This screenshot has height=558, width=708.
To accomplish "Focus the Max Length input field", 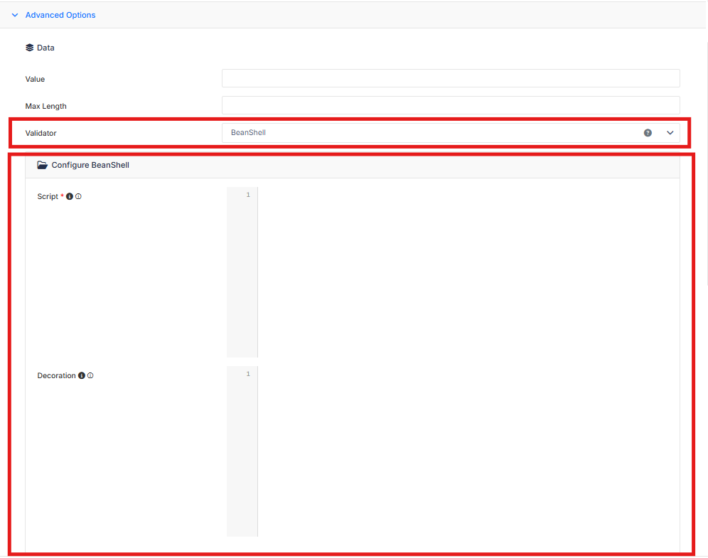I will 451,105.
